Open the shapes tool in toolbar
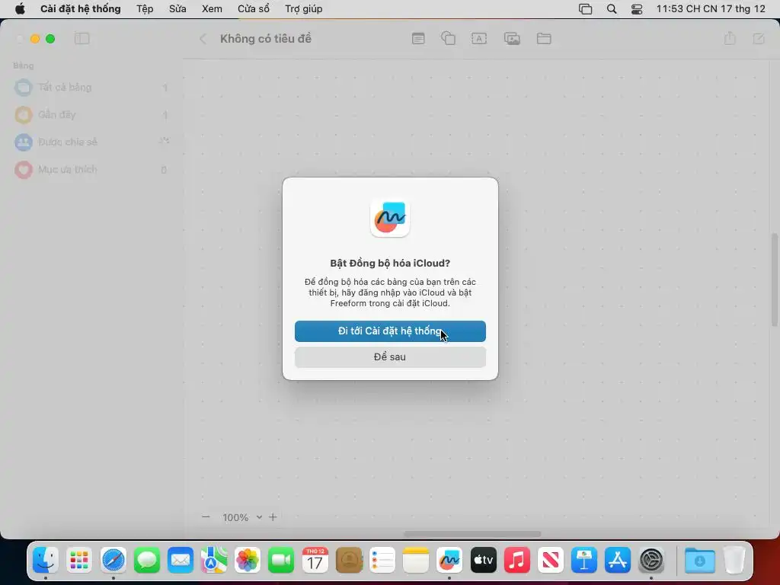Viewport: 780px width, 585px height. pyautogui.click(x=448, y=39)
